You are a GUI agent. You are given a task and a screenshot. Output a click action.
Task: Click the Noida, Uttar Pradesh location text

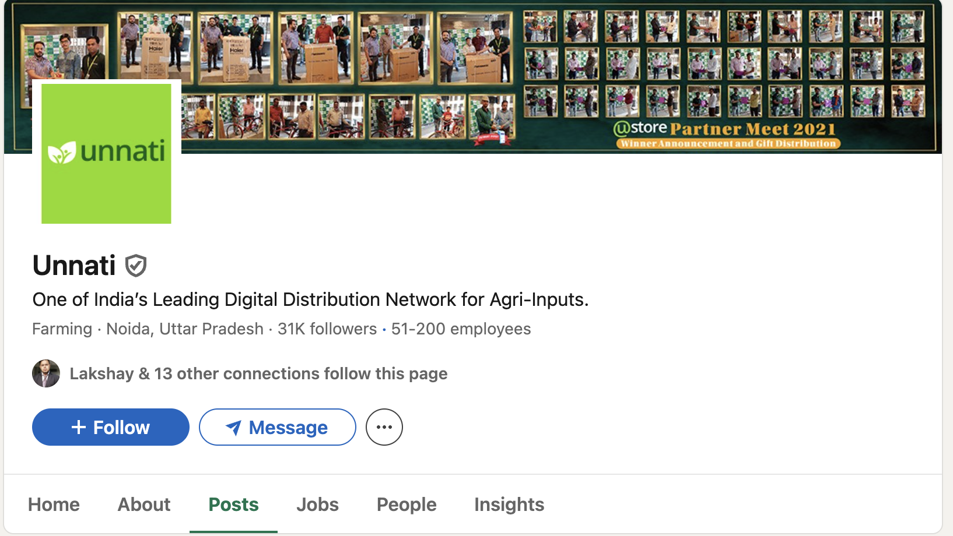click(x=185, y=329)
